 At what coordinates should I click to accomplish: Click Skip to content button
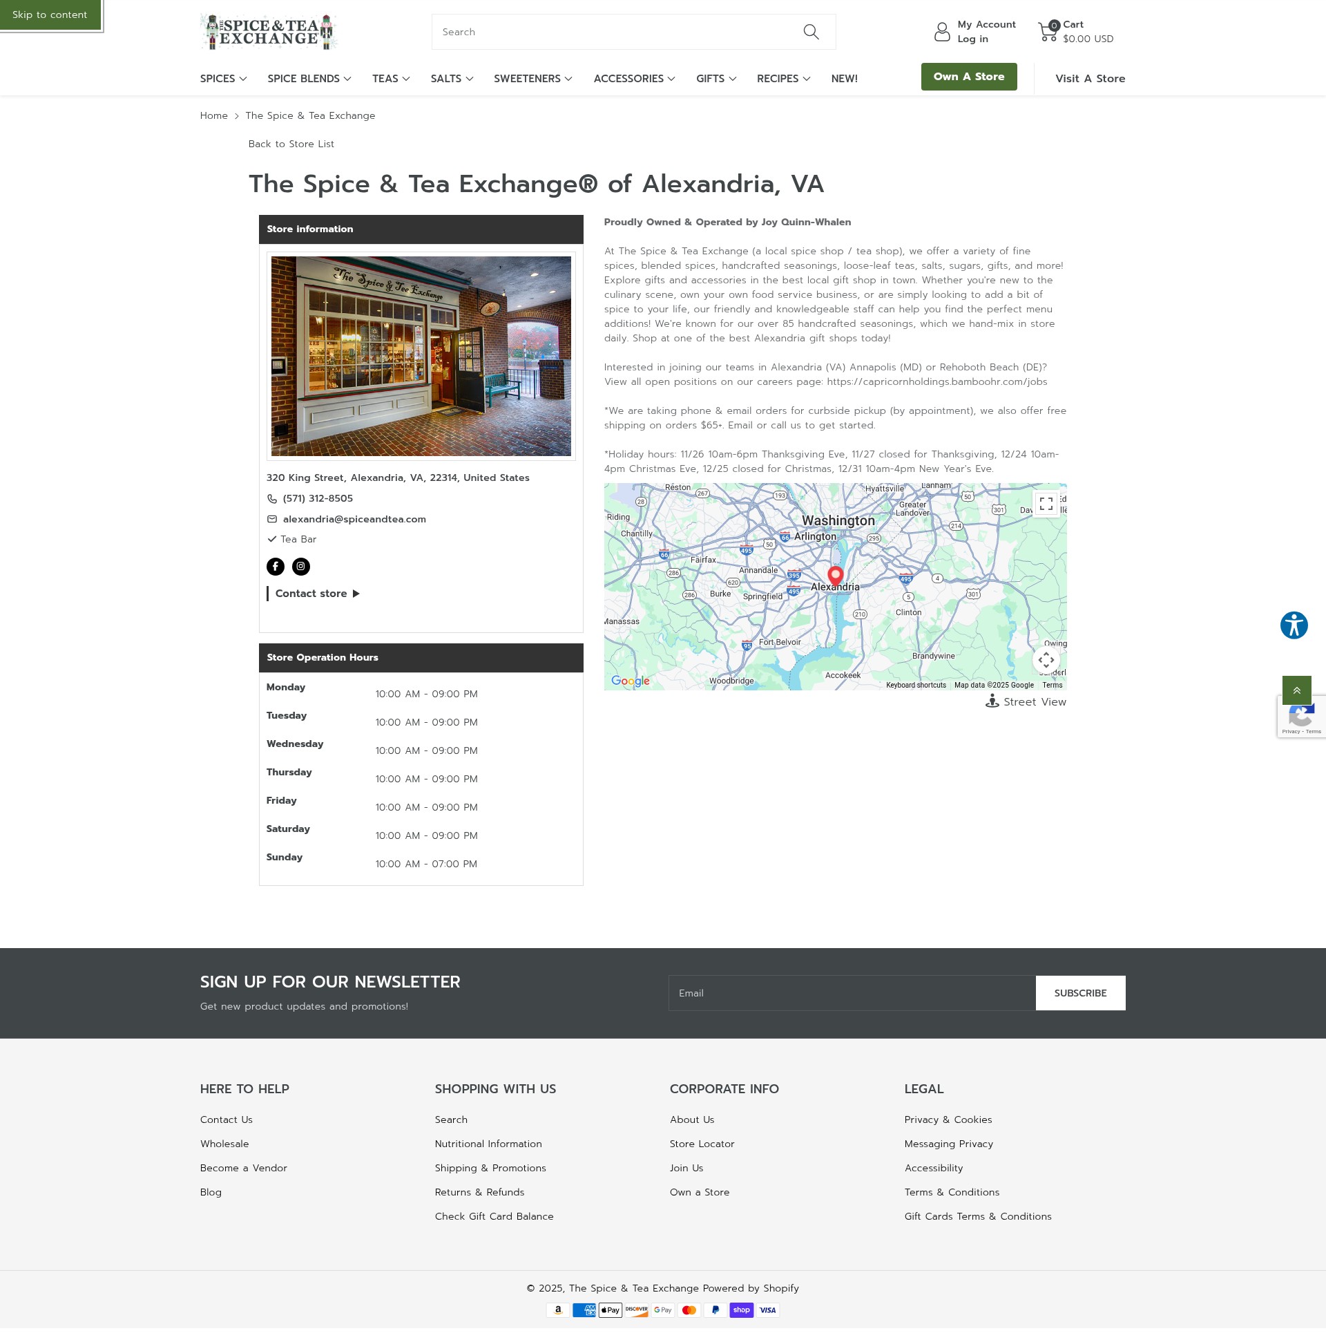pos(50,15)
